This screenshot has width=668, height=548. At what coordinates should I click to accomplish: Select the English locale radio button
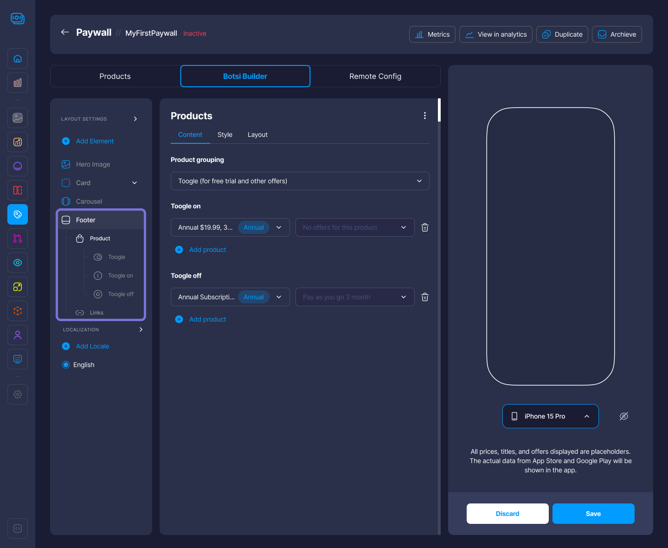[66, 365]
